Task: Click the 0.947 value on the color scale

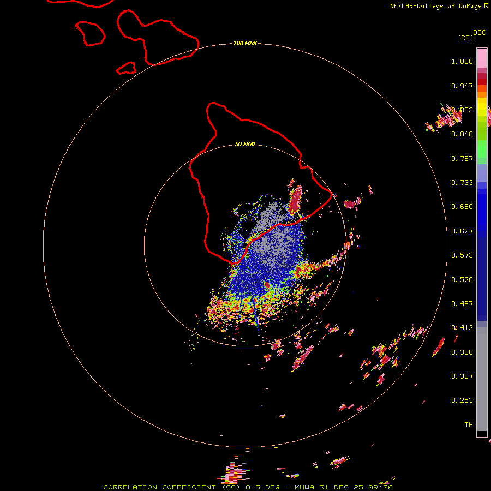Action: [462, 86]
